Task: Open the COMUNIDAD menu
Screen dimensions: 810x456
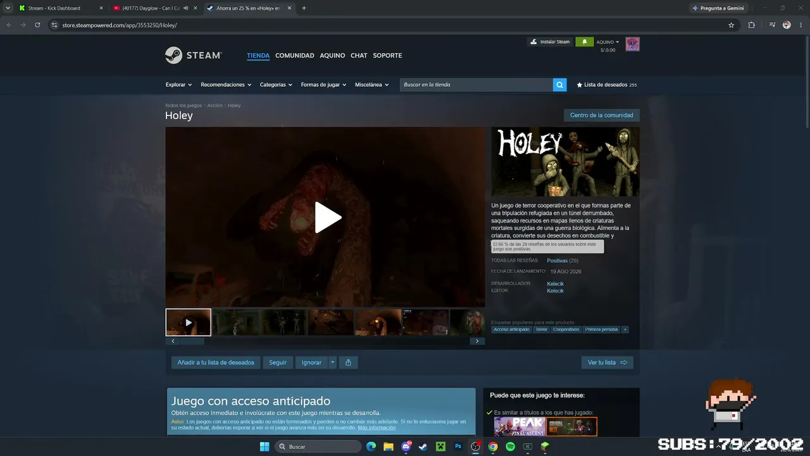Action: coord(295,55)
